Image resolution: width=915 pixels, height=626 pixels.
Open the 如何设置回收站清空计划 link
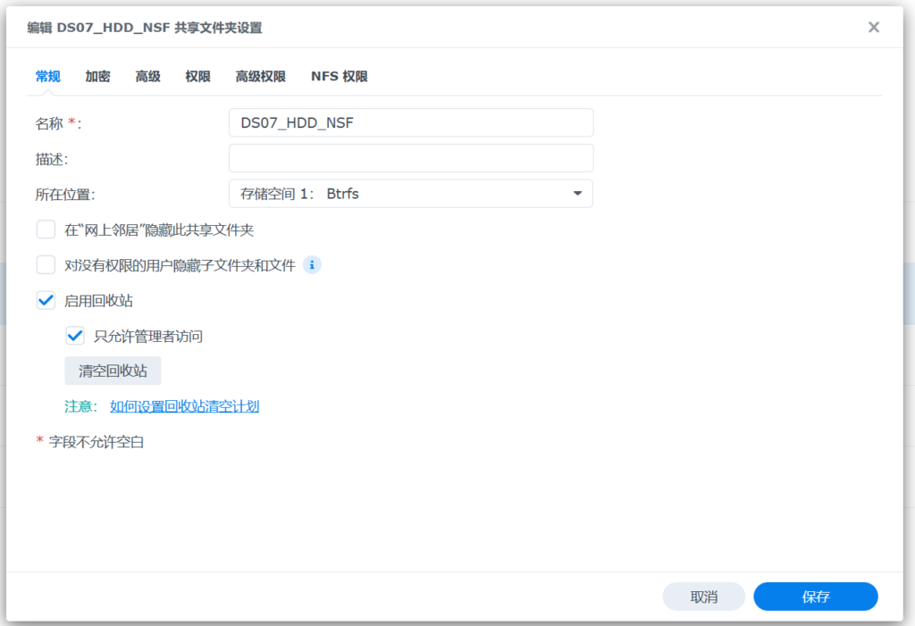184,406
